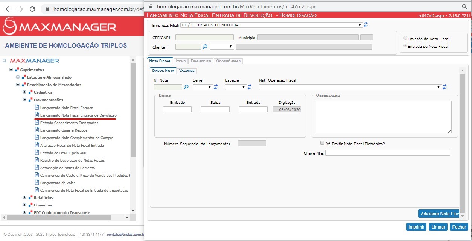This screenshot has width=472, height=241.
Task: Expand the Relatórios tree node
Action: [x=24, y=197]
